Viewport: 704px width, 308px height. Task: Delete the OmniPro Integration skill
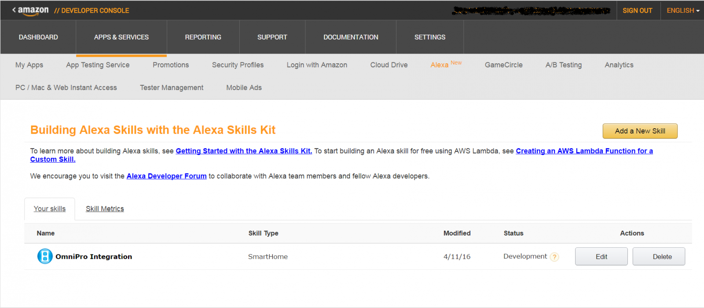coord(658,257)
